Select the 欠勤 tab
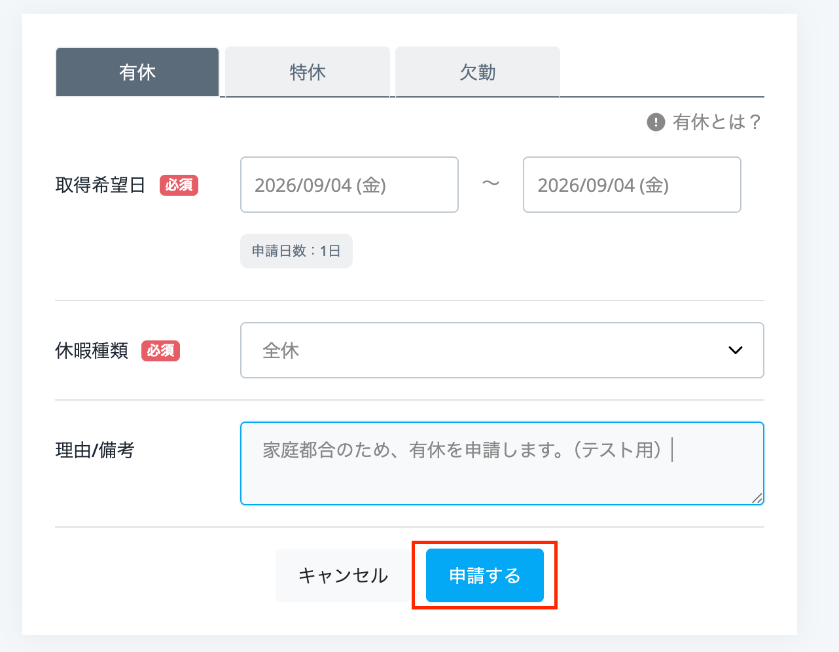839x652 pixels. pos(478,72)
